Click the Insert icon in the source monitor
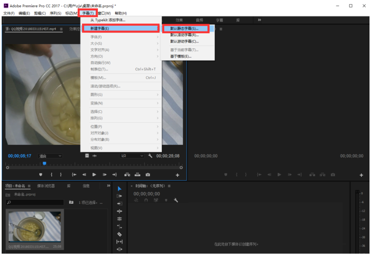 tap(127, 174)
